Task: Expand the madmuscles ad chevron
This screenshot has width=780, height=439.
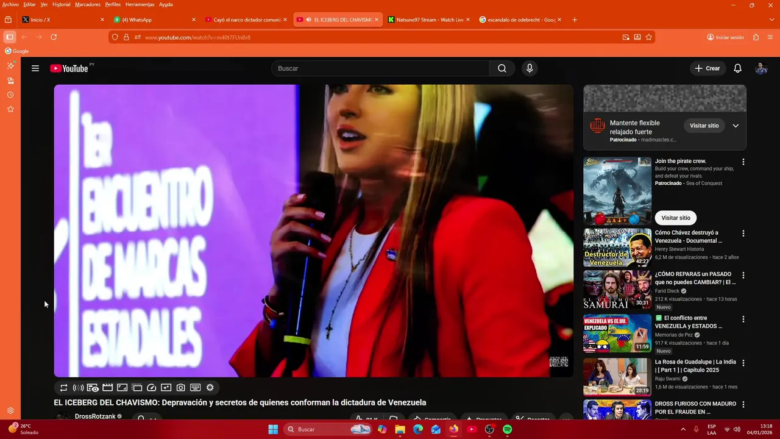Action: pyautogui.click(x=736, y=126)
